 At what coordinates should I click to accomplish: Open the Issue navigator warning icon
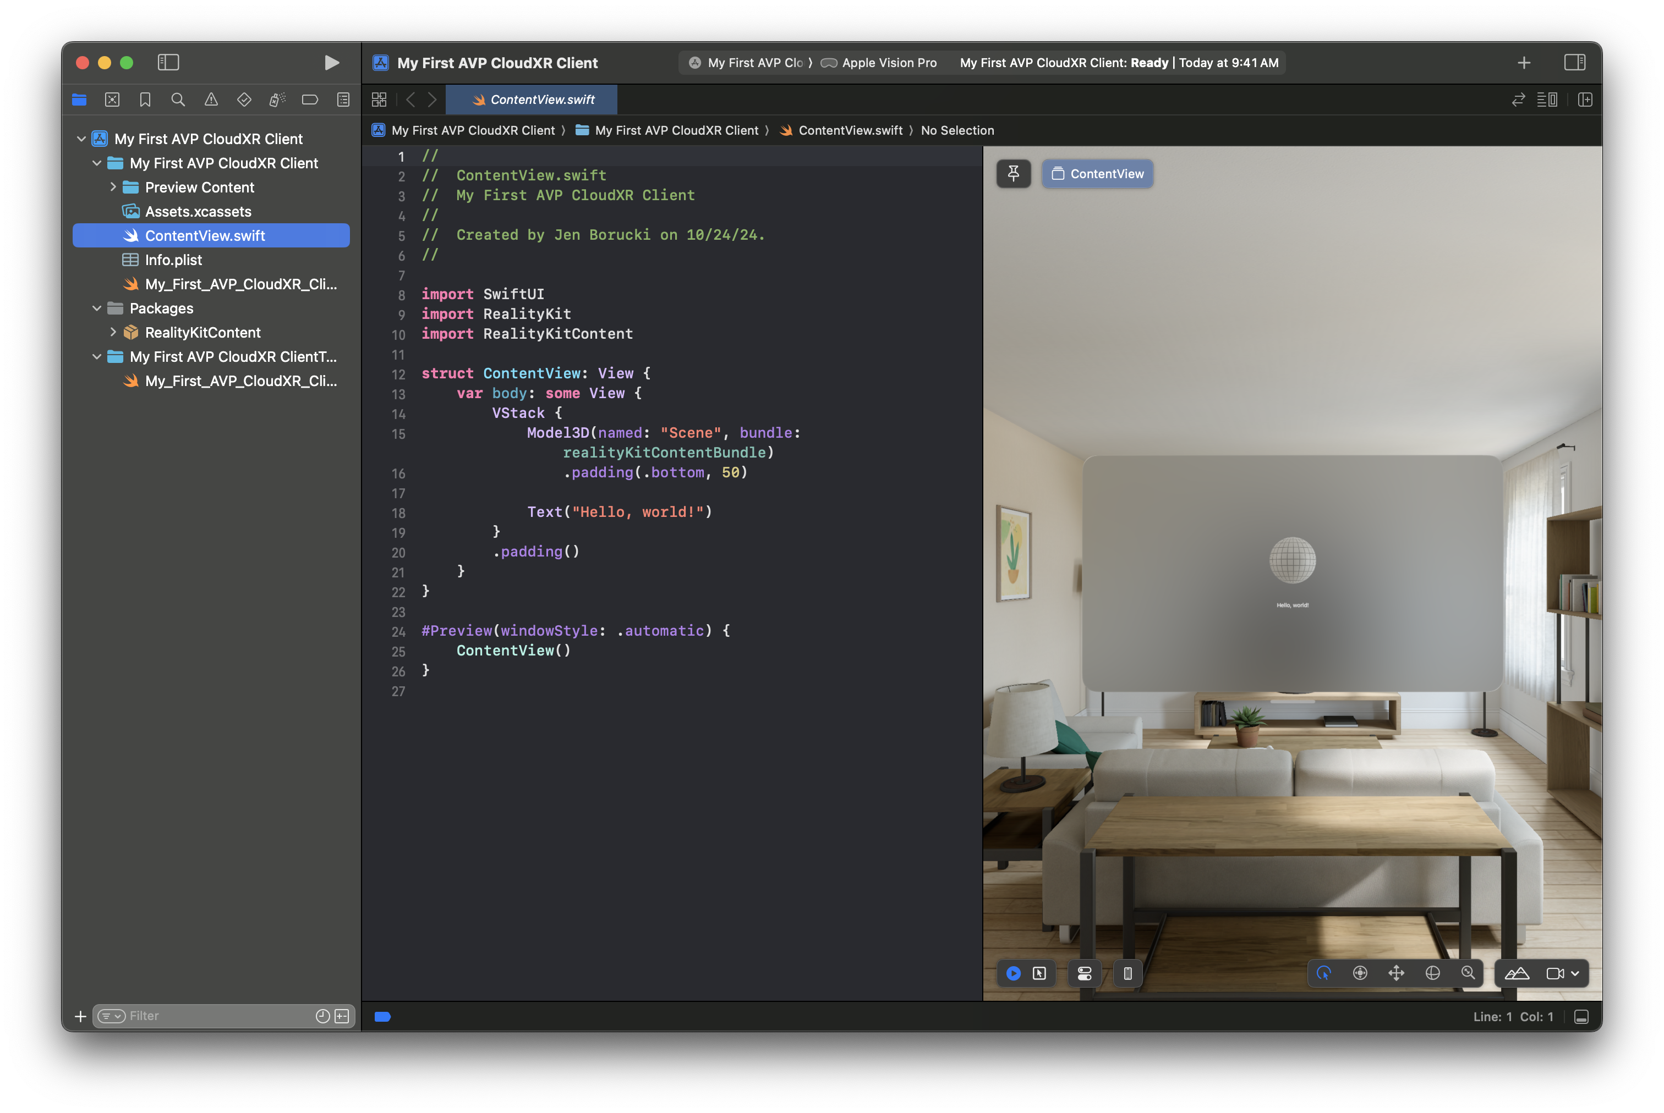pos(211,100)
